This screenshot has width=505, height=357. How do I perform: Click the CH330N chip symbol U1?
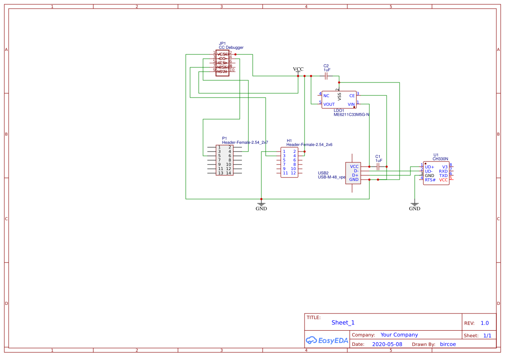tap(436, 173)
